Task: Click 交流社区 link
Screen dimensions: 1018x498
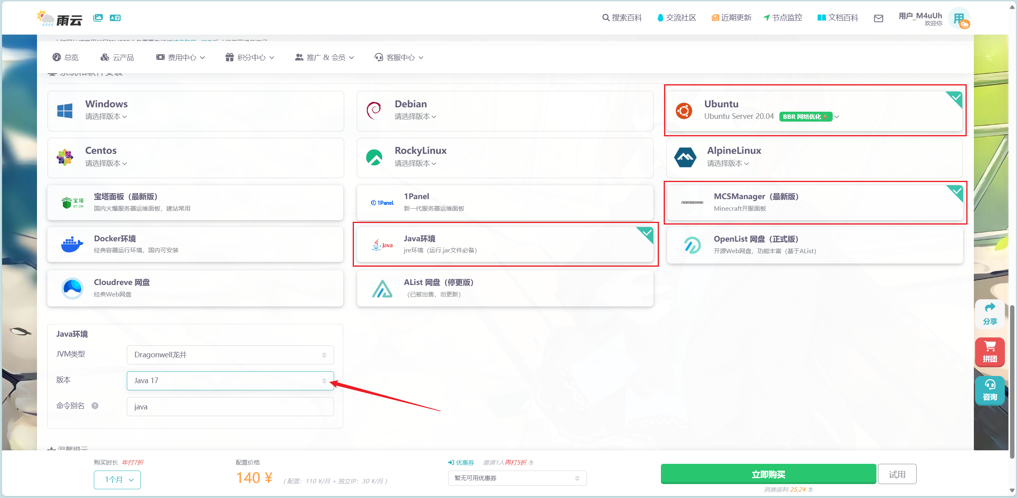Action: [x=676, y=18]
